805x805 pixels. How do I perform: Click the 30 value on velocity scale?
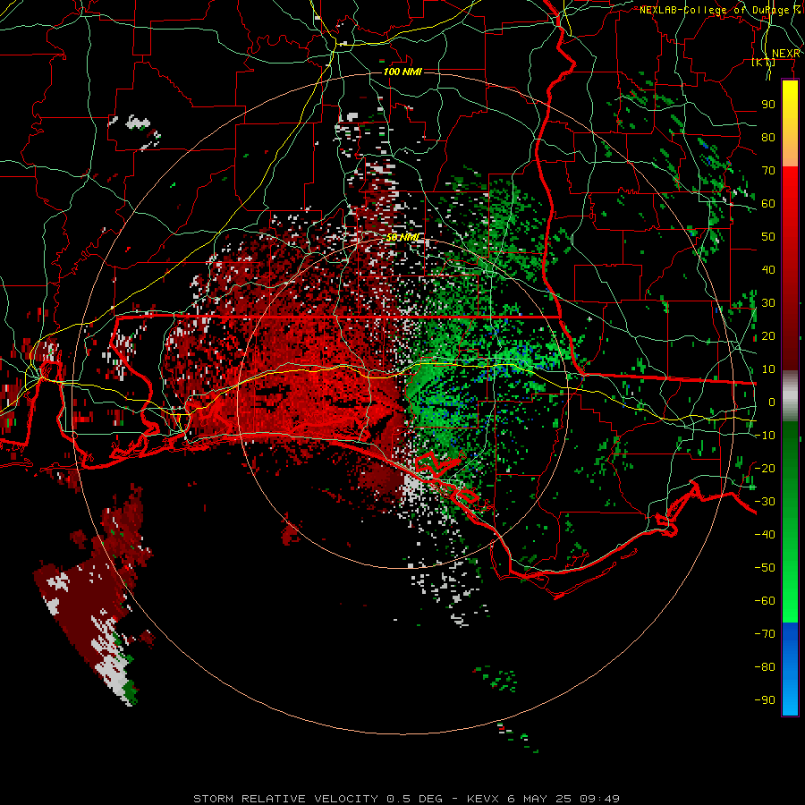point(768,303)
